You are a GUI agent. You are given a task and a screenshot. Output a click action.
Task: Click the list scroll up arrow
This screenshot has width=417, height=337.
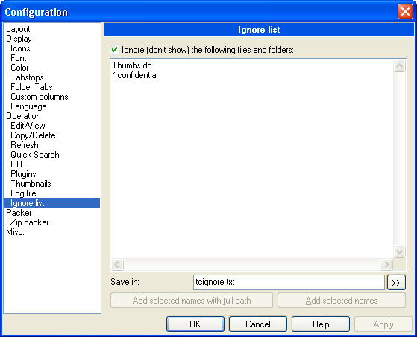coord(399,65)
